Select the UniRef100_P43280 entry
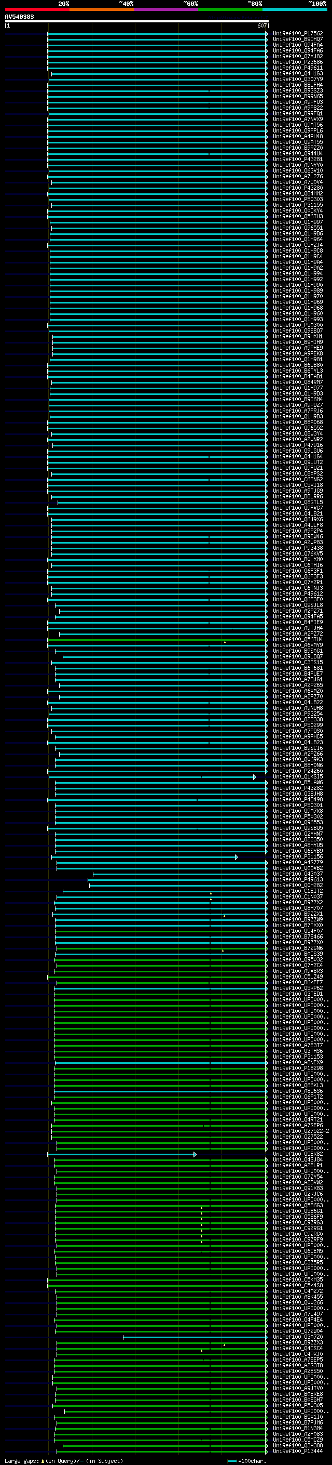 297,188
